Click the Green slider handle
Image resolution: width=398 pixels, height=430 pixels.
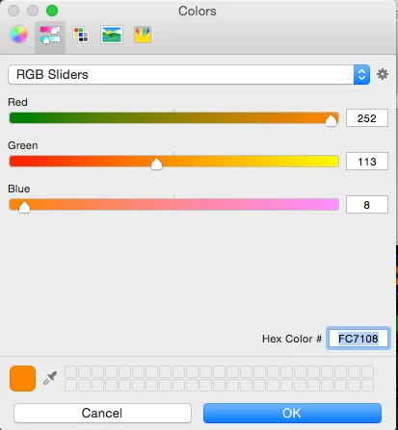[156, 164]
